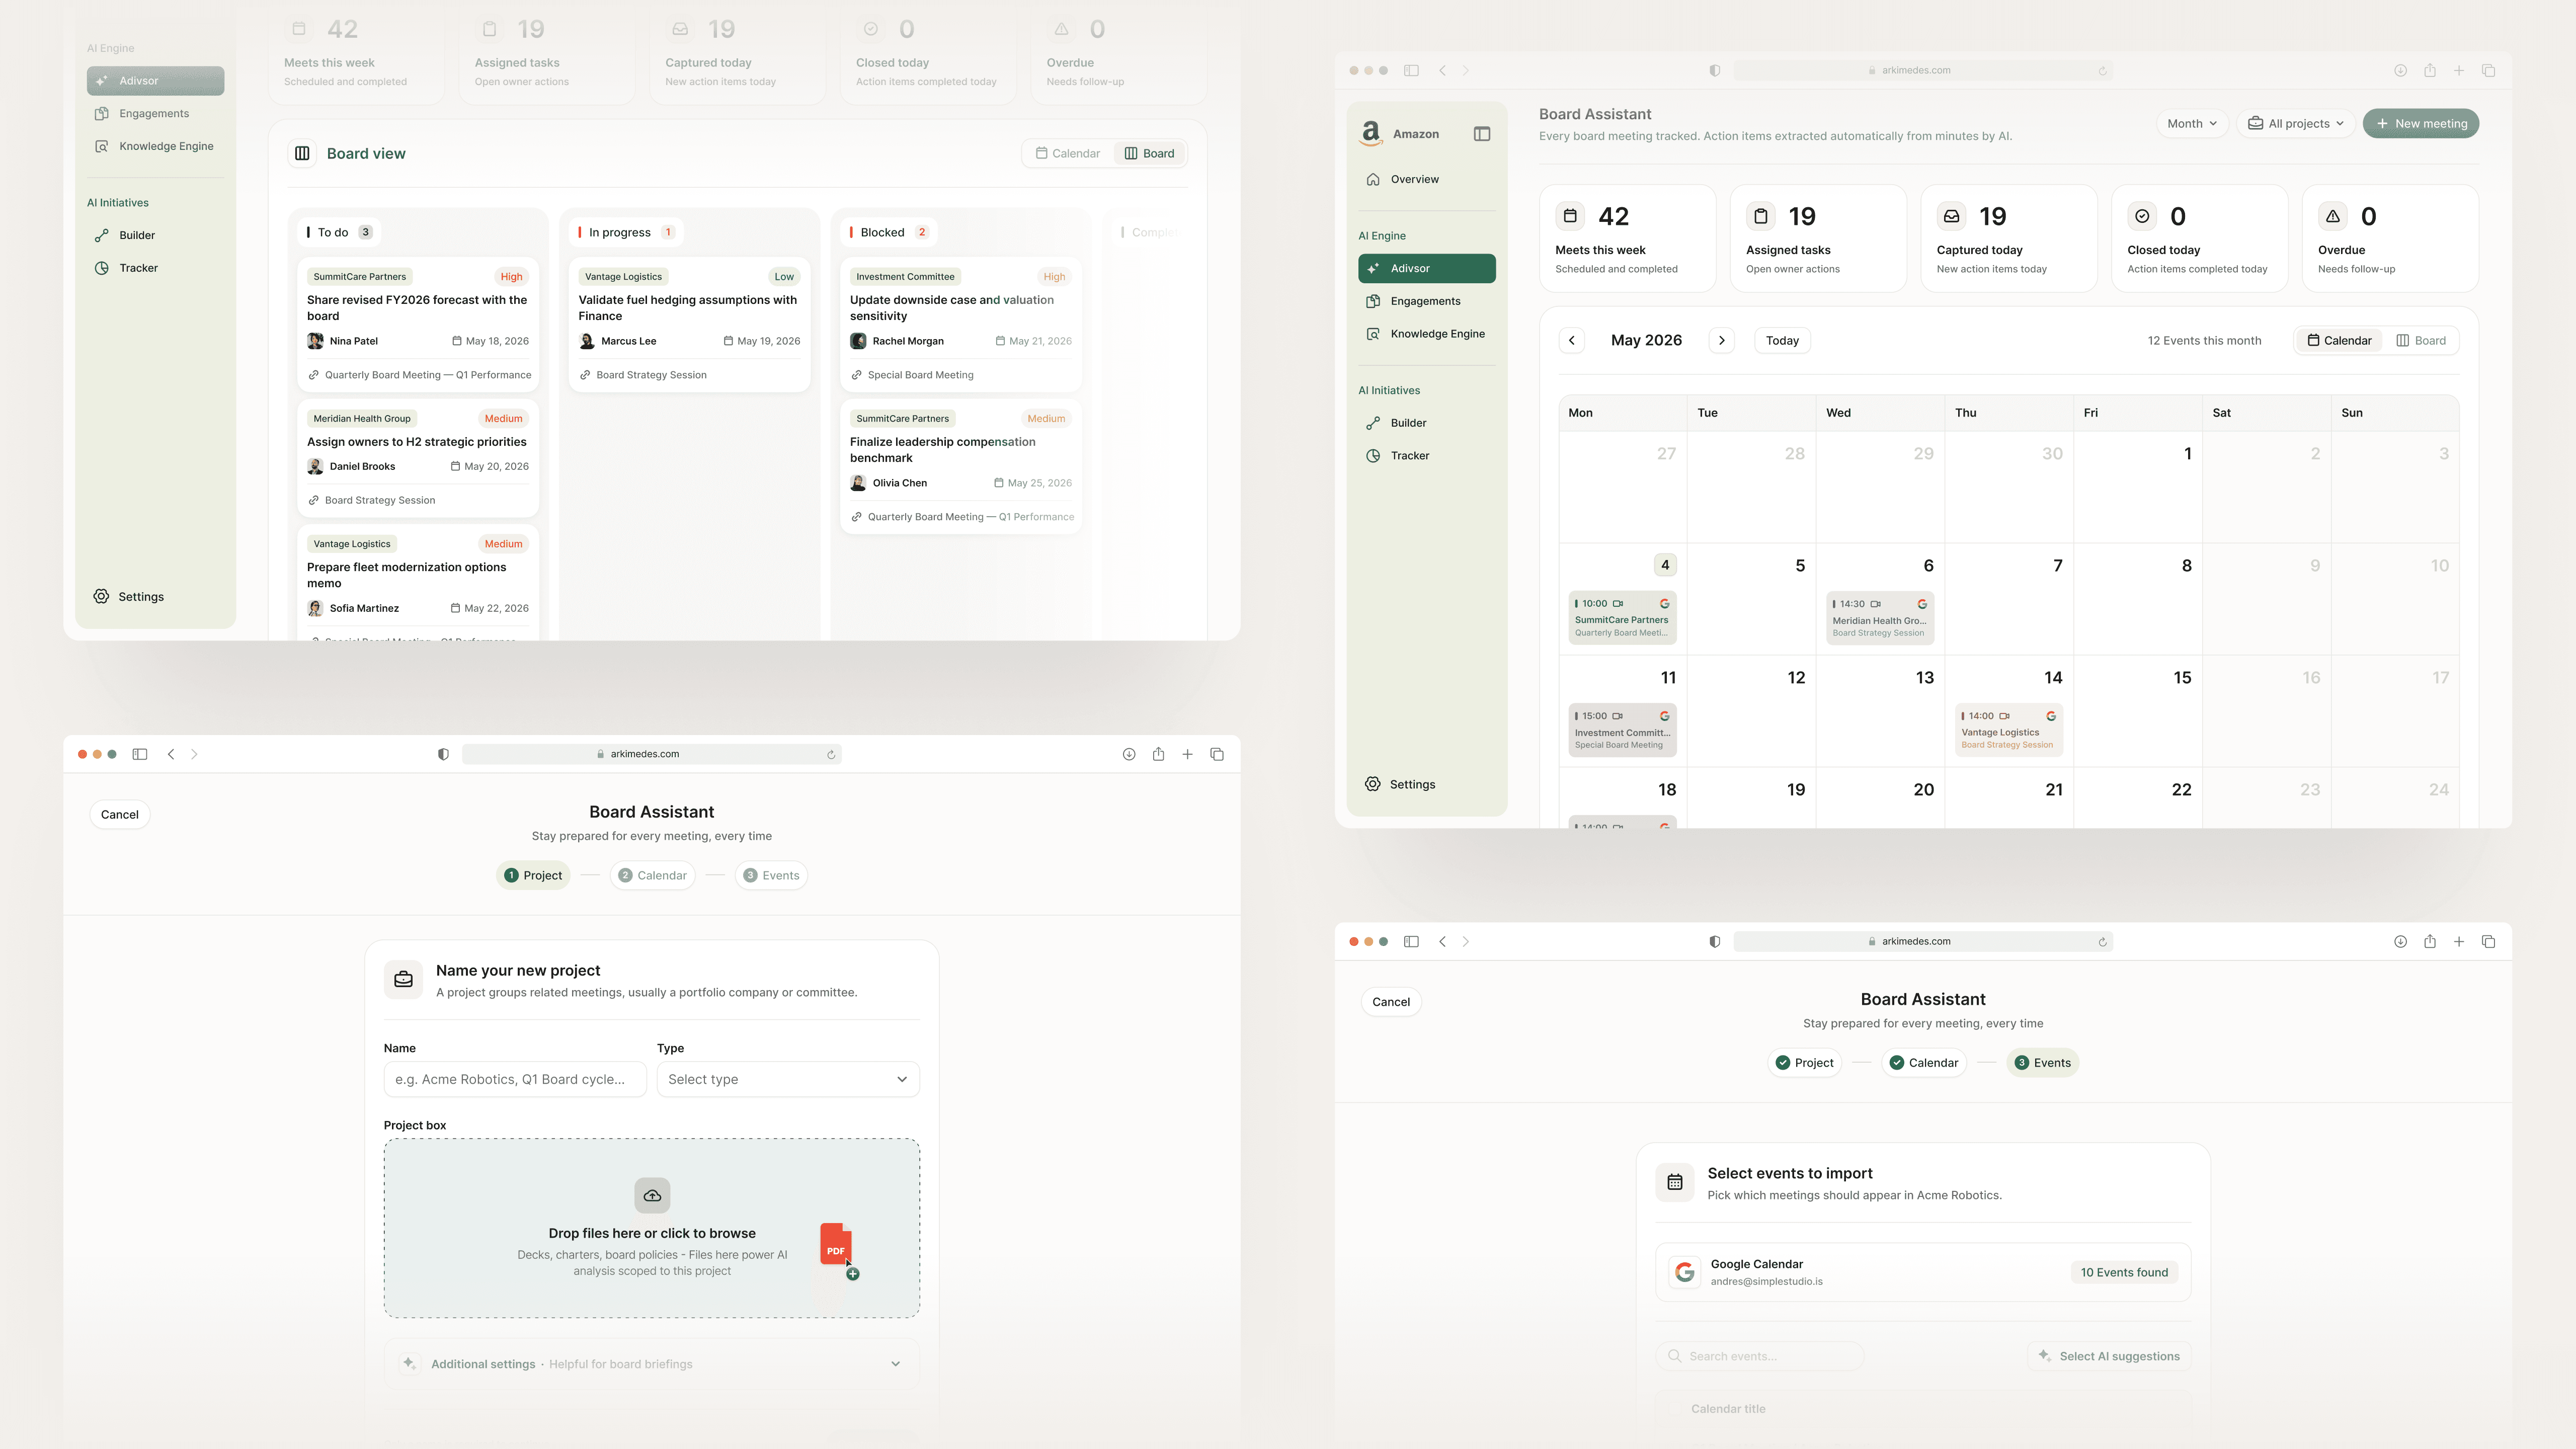Select Calendar step in events import window
Image resolution: width=2576 pixels, height=1449 pixels.
1924,1063
